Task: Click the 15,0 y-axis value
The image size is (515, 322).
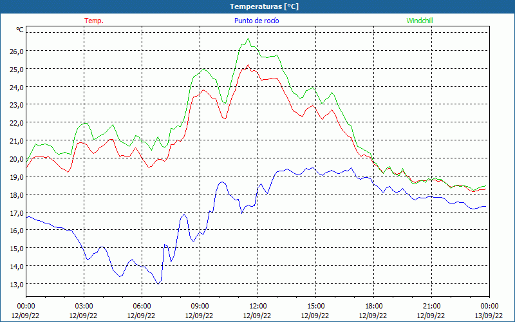Action: tap(17, 249)
